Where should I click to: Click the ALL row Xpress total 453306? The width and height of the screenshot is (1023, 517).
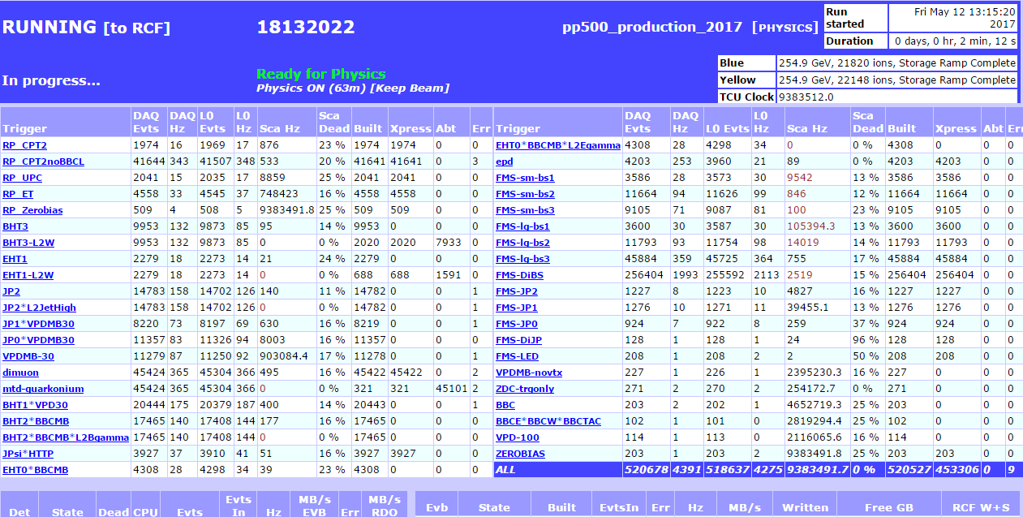point(956,470)
